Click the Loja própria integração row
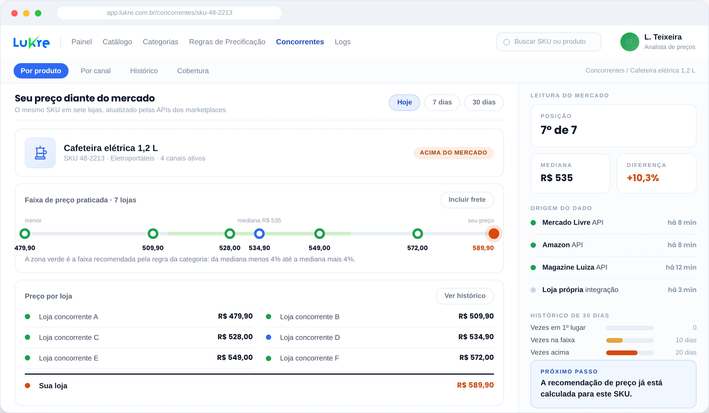Screen dimensions: 709x413 pos(613,290)
